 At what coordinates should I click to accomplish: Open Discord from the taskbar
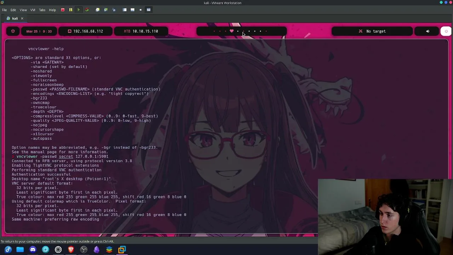33,250
